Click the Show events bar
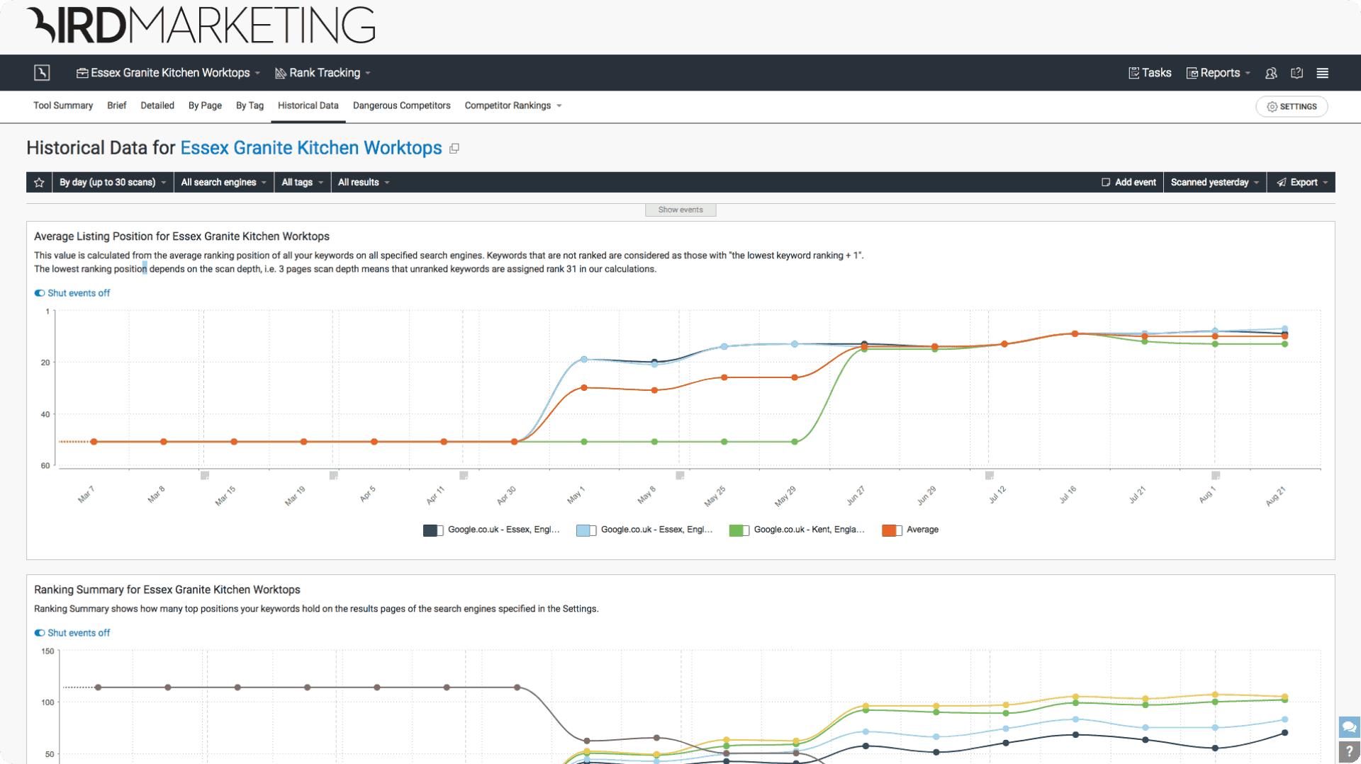This screenshot has height=764, width=1361. pos(680,210)
